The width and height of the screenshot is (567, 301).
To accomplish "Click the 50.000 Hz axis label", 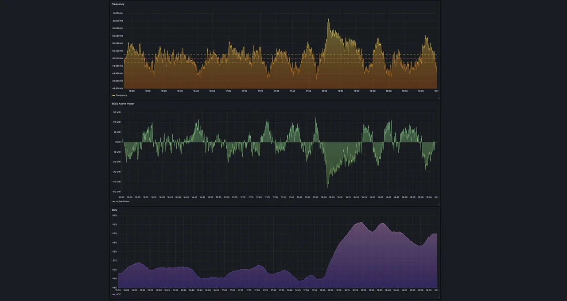I will click(118, 58).
